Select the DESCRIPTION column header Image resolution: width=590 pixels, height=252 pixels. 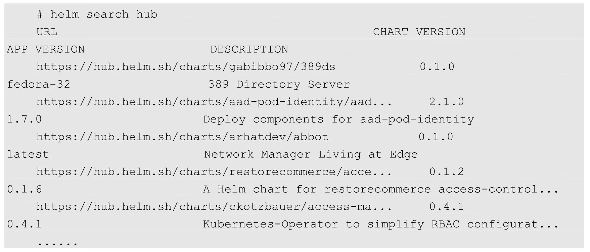(x=249, y=49)
